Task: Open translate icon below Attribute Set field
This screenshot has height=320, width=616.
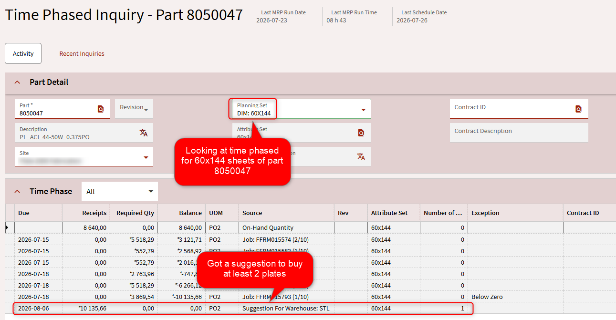Action: point(361,157)
